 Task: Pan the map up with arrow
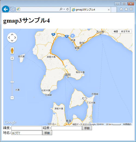12,35
